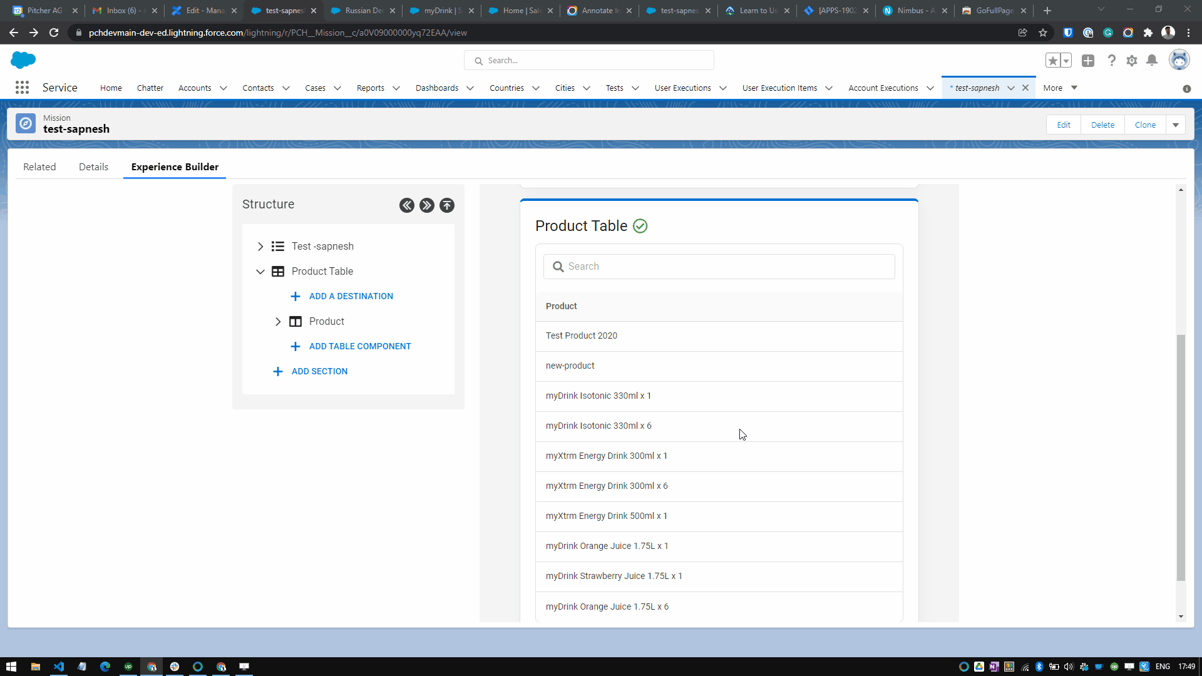Viewport: 1202px width, 676px height.
Task: Click ADD TABLE COMPONENT link
Action: pyautogui.click(x=360, y=346)
